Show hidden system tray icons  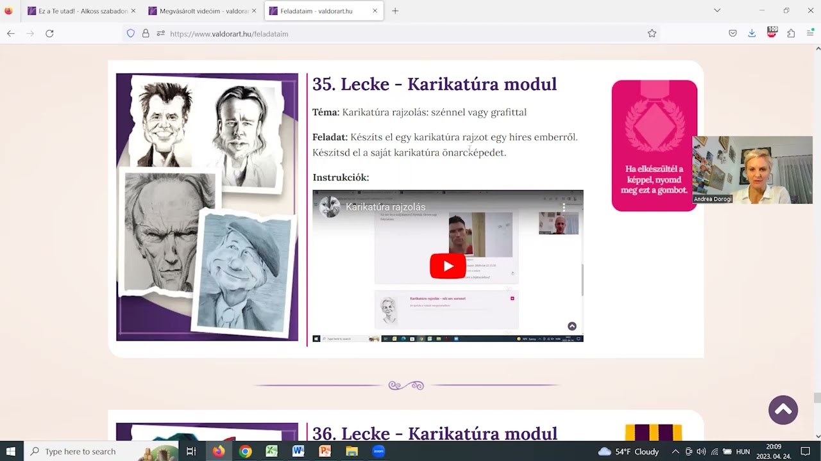(675, 451)
